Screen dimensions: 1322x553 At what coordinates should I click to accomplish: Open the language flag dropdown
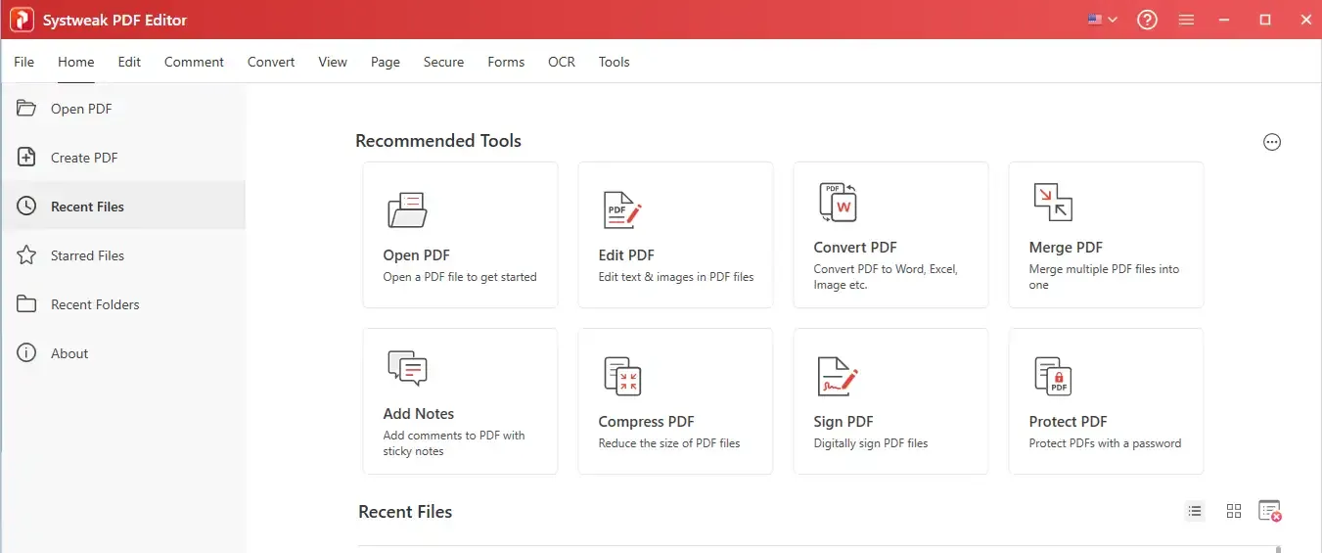1102,20
